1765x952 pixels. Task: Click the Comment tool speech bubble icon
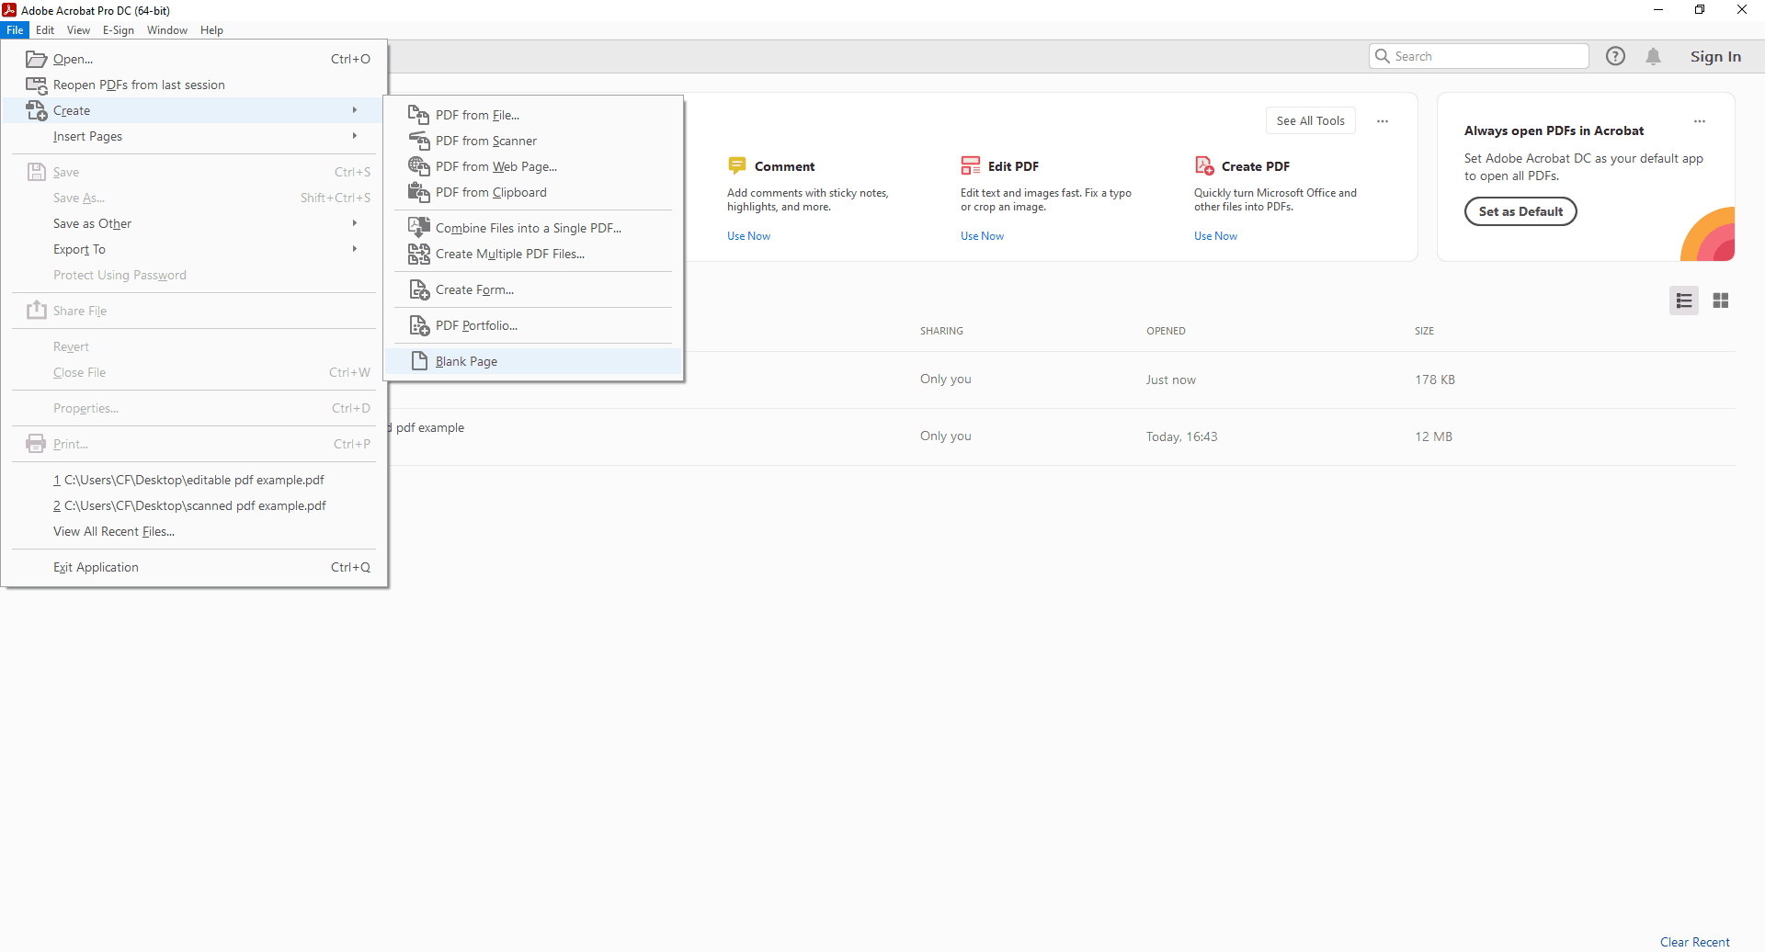click(736, 165)
